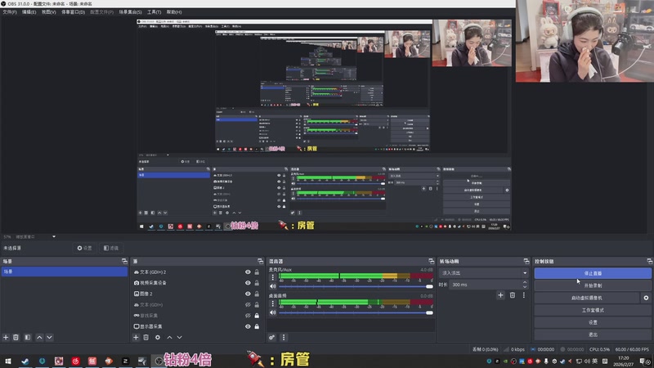Screen dimensions: 654x368
Task: Open scene filters icon in 场景 panel toolbar
Action: point(28,337)
